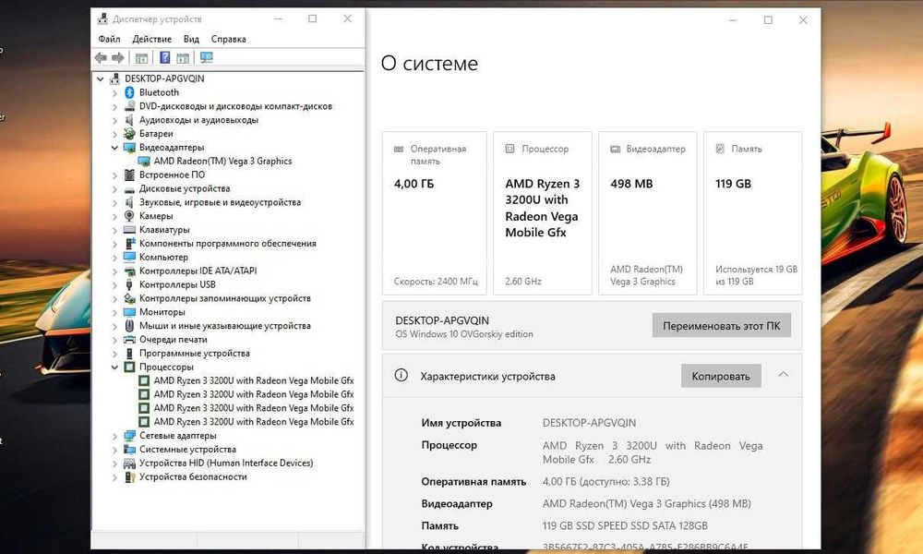The width and height of the screenshot is (923, 554).
Task: Select AMD Radeon(TM) Vega 3 Graphics device
Action: (222, 162)
